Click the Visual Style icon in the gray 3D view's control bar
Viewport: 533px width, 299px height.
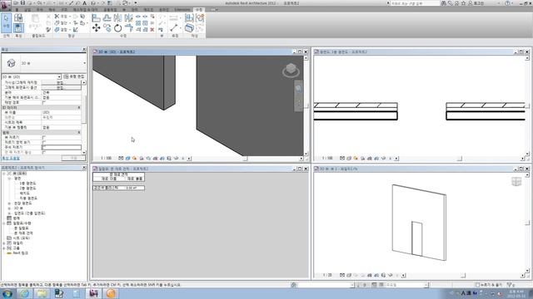coord(127,159)
